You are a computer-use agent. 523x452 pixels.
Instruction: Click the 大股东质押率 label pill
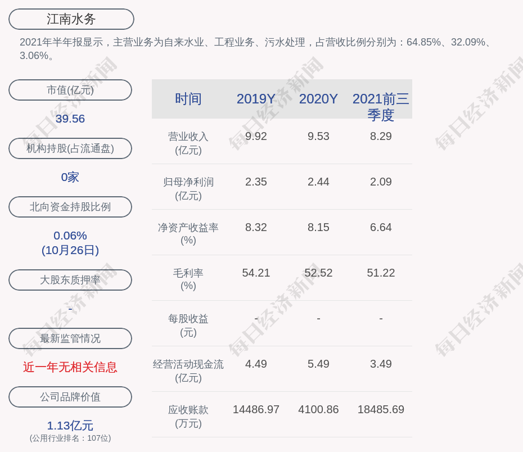coord(70,280)
